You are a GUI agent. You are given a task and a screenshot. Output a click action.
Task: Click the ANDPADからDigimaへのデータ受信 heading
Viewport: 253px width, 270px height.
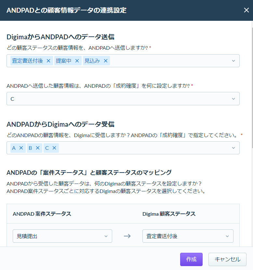click(60, 124)
